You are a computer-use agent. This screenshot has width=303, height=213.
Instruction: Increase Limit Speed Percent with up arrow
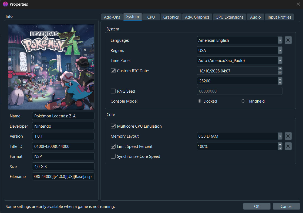[x=280, y=145]
